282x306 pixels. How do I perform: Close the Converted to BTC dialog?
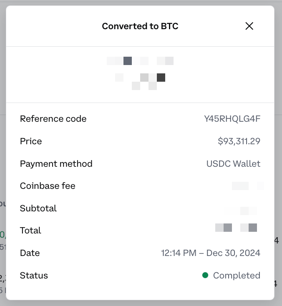(249, 26)
